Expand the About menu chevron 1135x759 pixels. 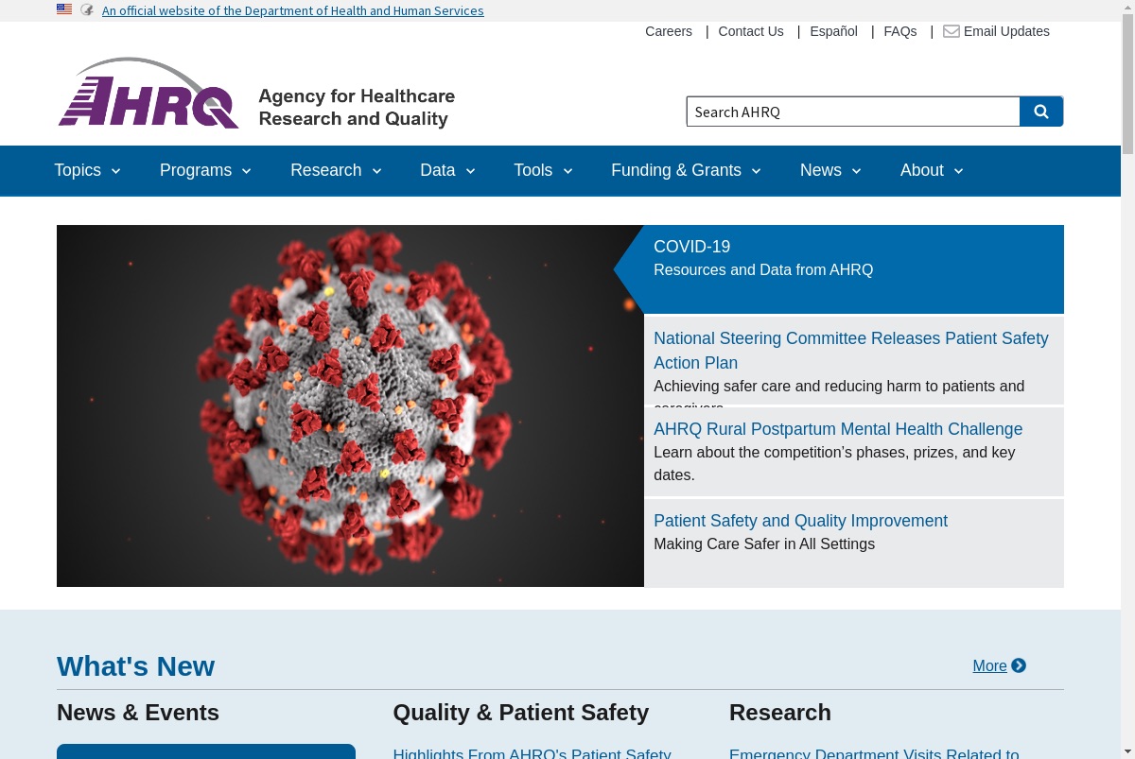pyautogui.click(x=958, y=171)
